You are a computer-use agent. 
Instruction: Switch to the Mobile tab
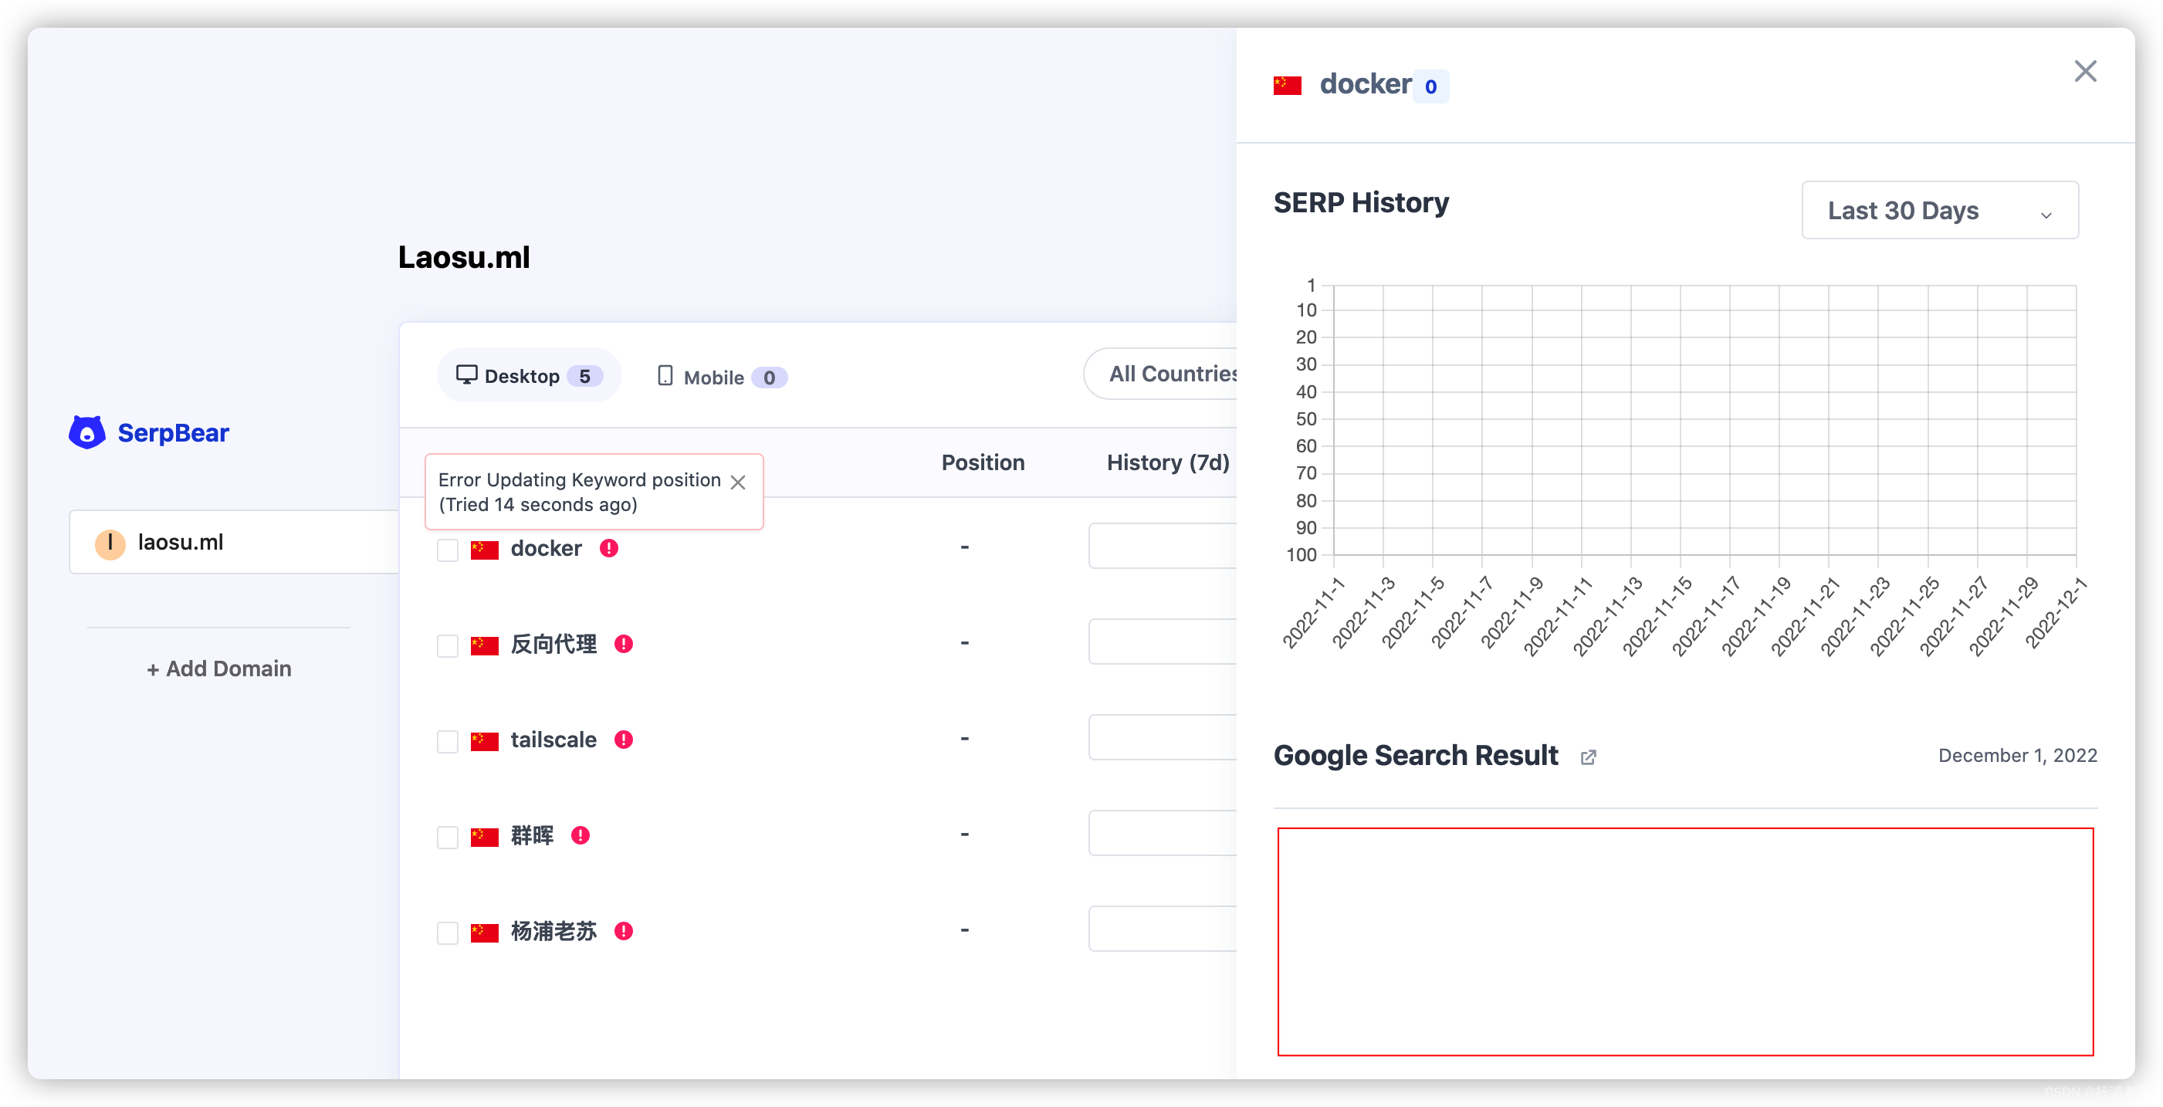pyautogui.click(x=721, y=377)
